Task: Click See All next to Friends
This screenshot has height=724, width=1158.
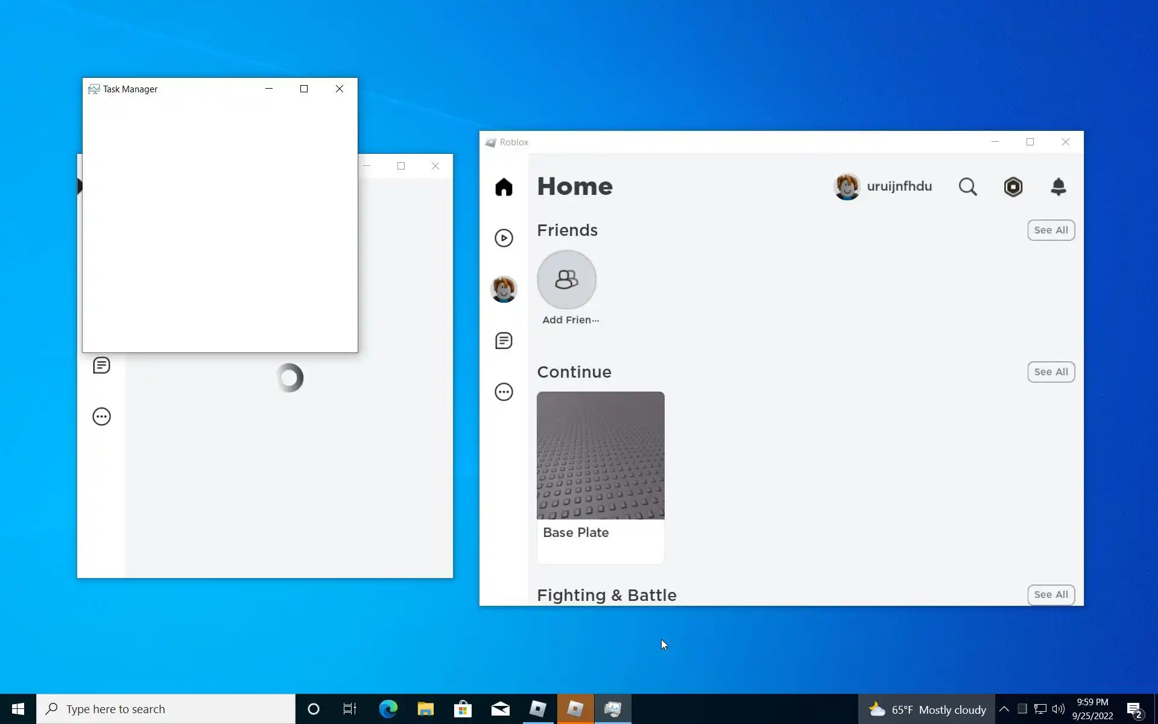Action: 1050,230
